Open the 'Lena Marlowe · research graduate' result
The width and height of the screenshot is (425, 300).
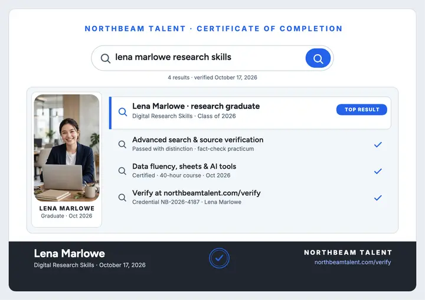(250, 113)
